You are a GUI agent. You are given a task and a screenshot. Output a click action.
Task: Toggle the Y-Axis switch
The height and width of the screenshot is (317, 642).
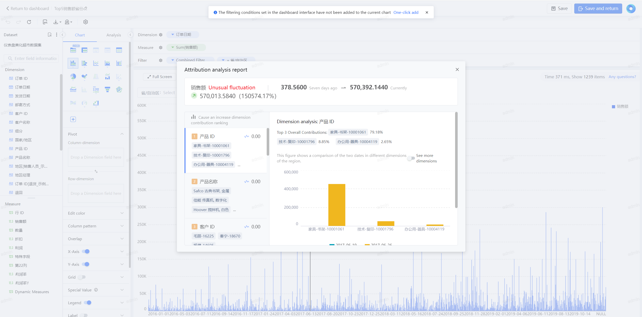[86, 264]
